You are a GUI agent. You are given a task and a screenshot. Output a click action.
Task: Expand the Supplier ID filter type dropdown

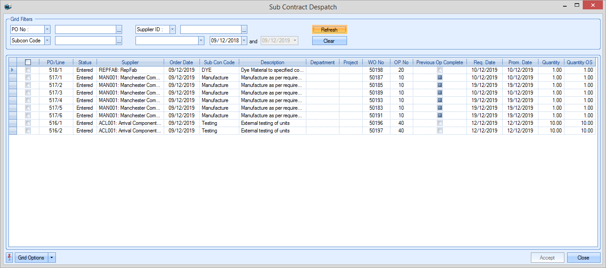[x=172, y=29]
